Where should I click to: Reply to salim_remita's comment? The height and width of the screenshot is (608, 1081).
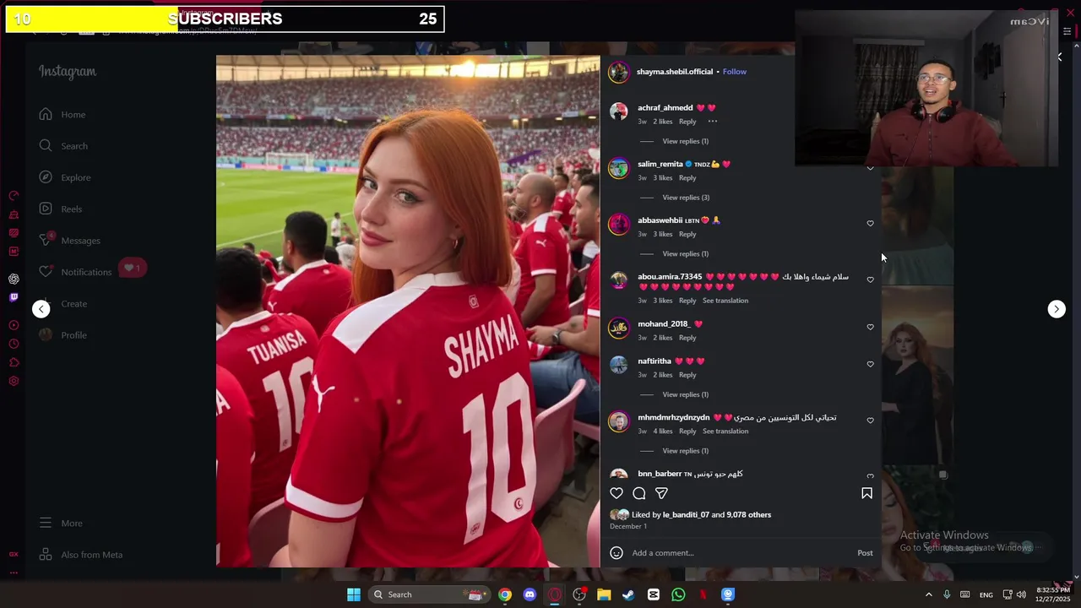pyautogui.click(x=687, y=178)
